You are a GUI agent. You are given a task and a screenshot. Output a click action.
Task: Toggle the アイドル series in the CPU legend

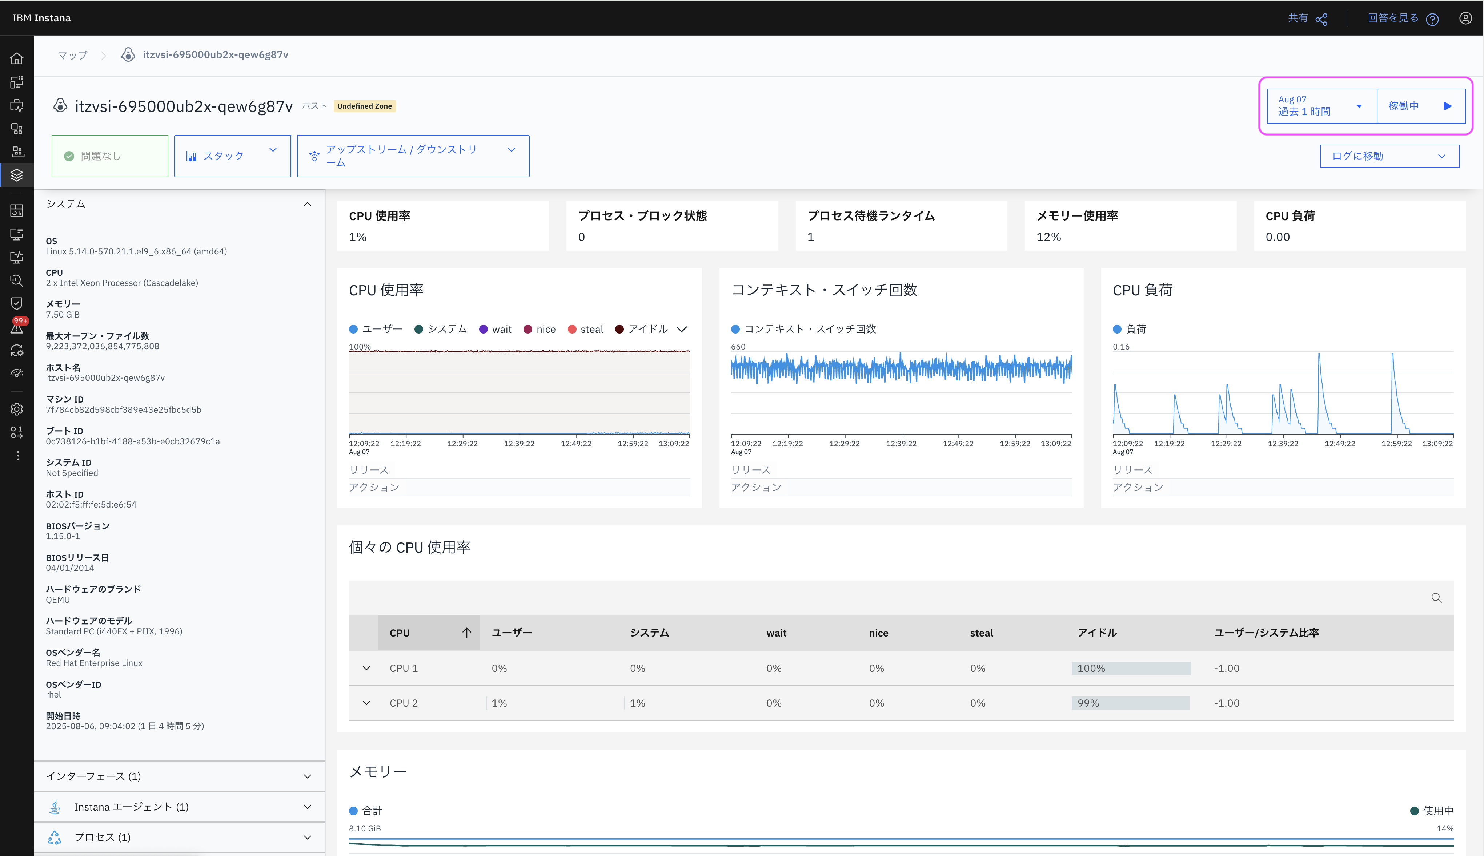[641, 329]
